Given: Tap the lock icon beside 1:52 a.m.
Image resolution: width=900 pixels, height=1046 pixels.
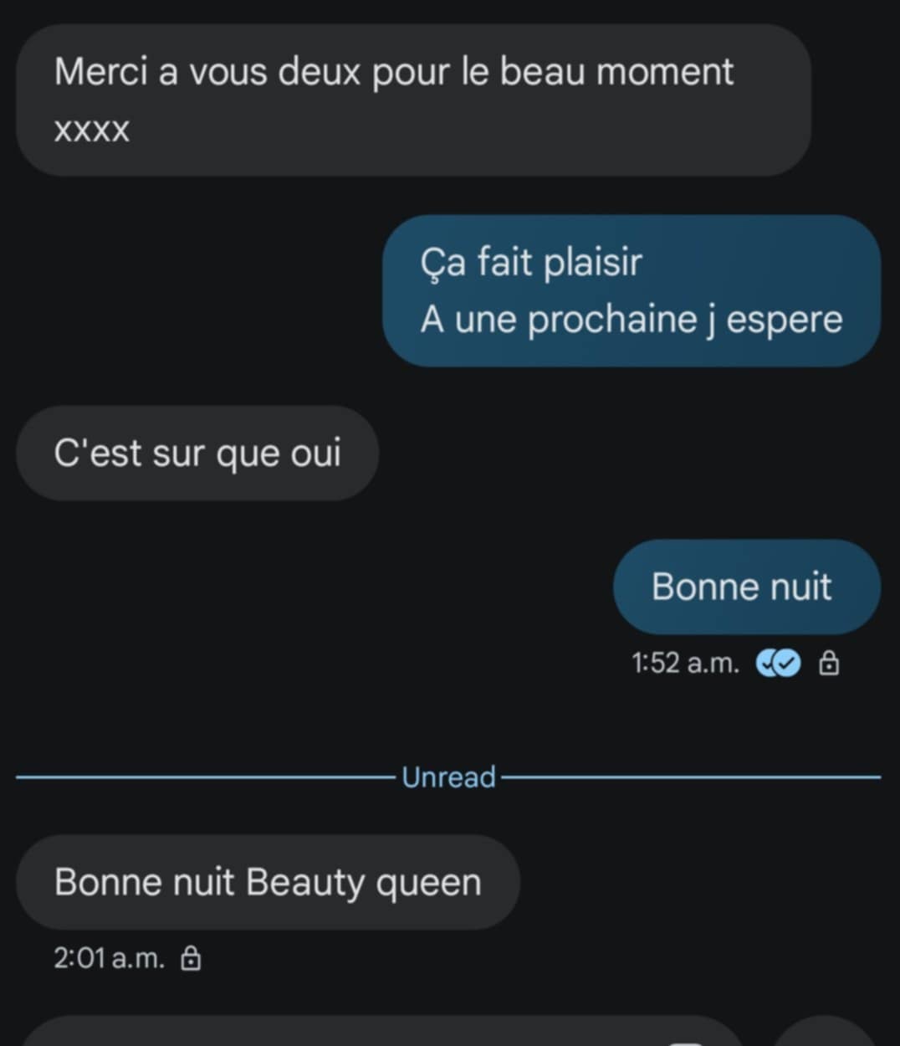Looking at the screenshot, I should [x=829, y=664].
